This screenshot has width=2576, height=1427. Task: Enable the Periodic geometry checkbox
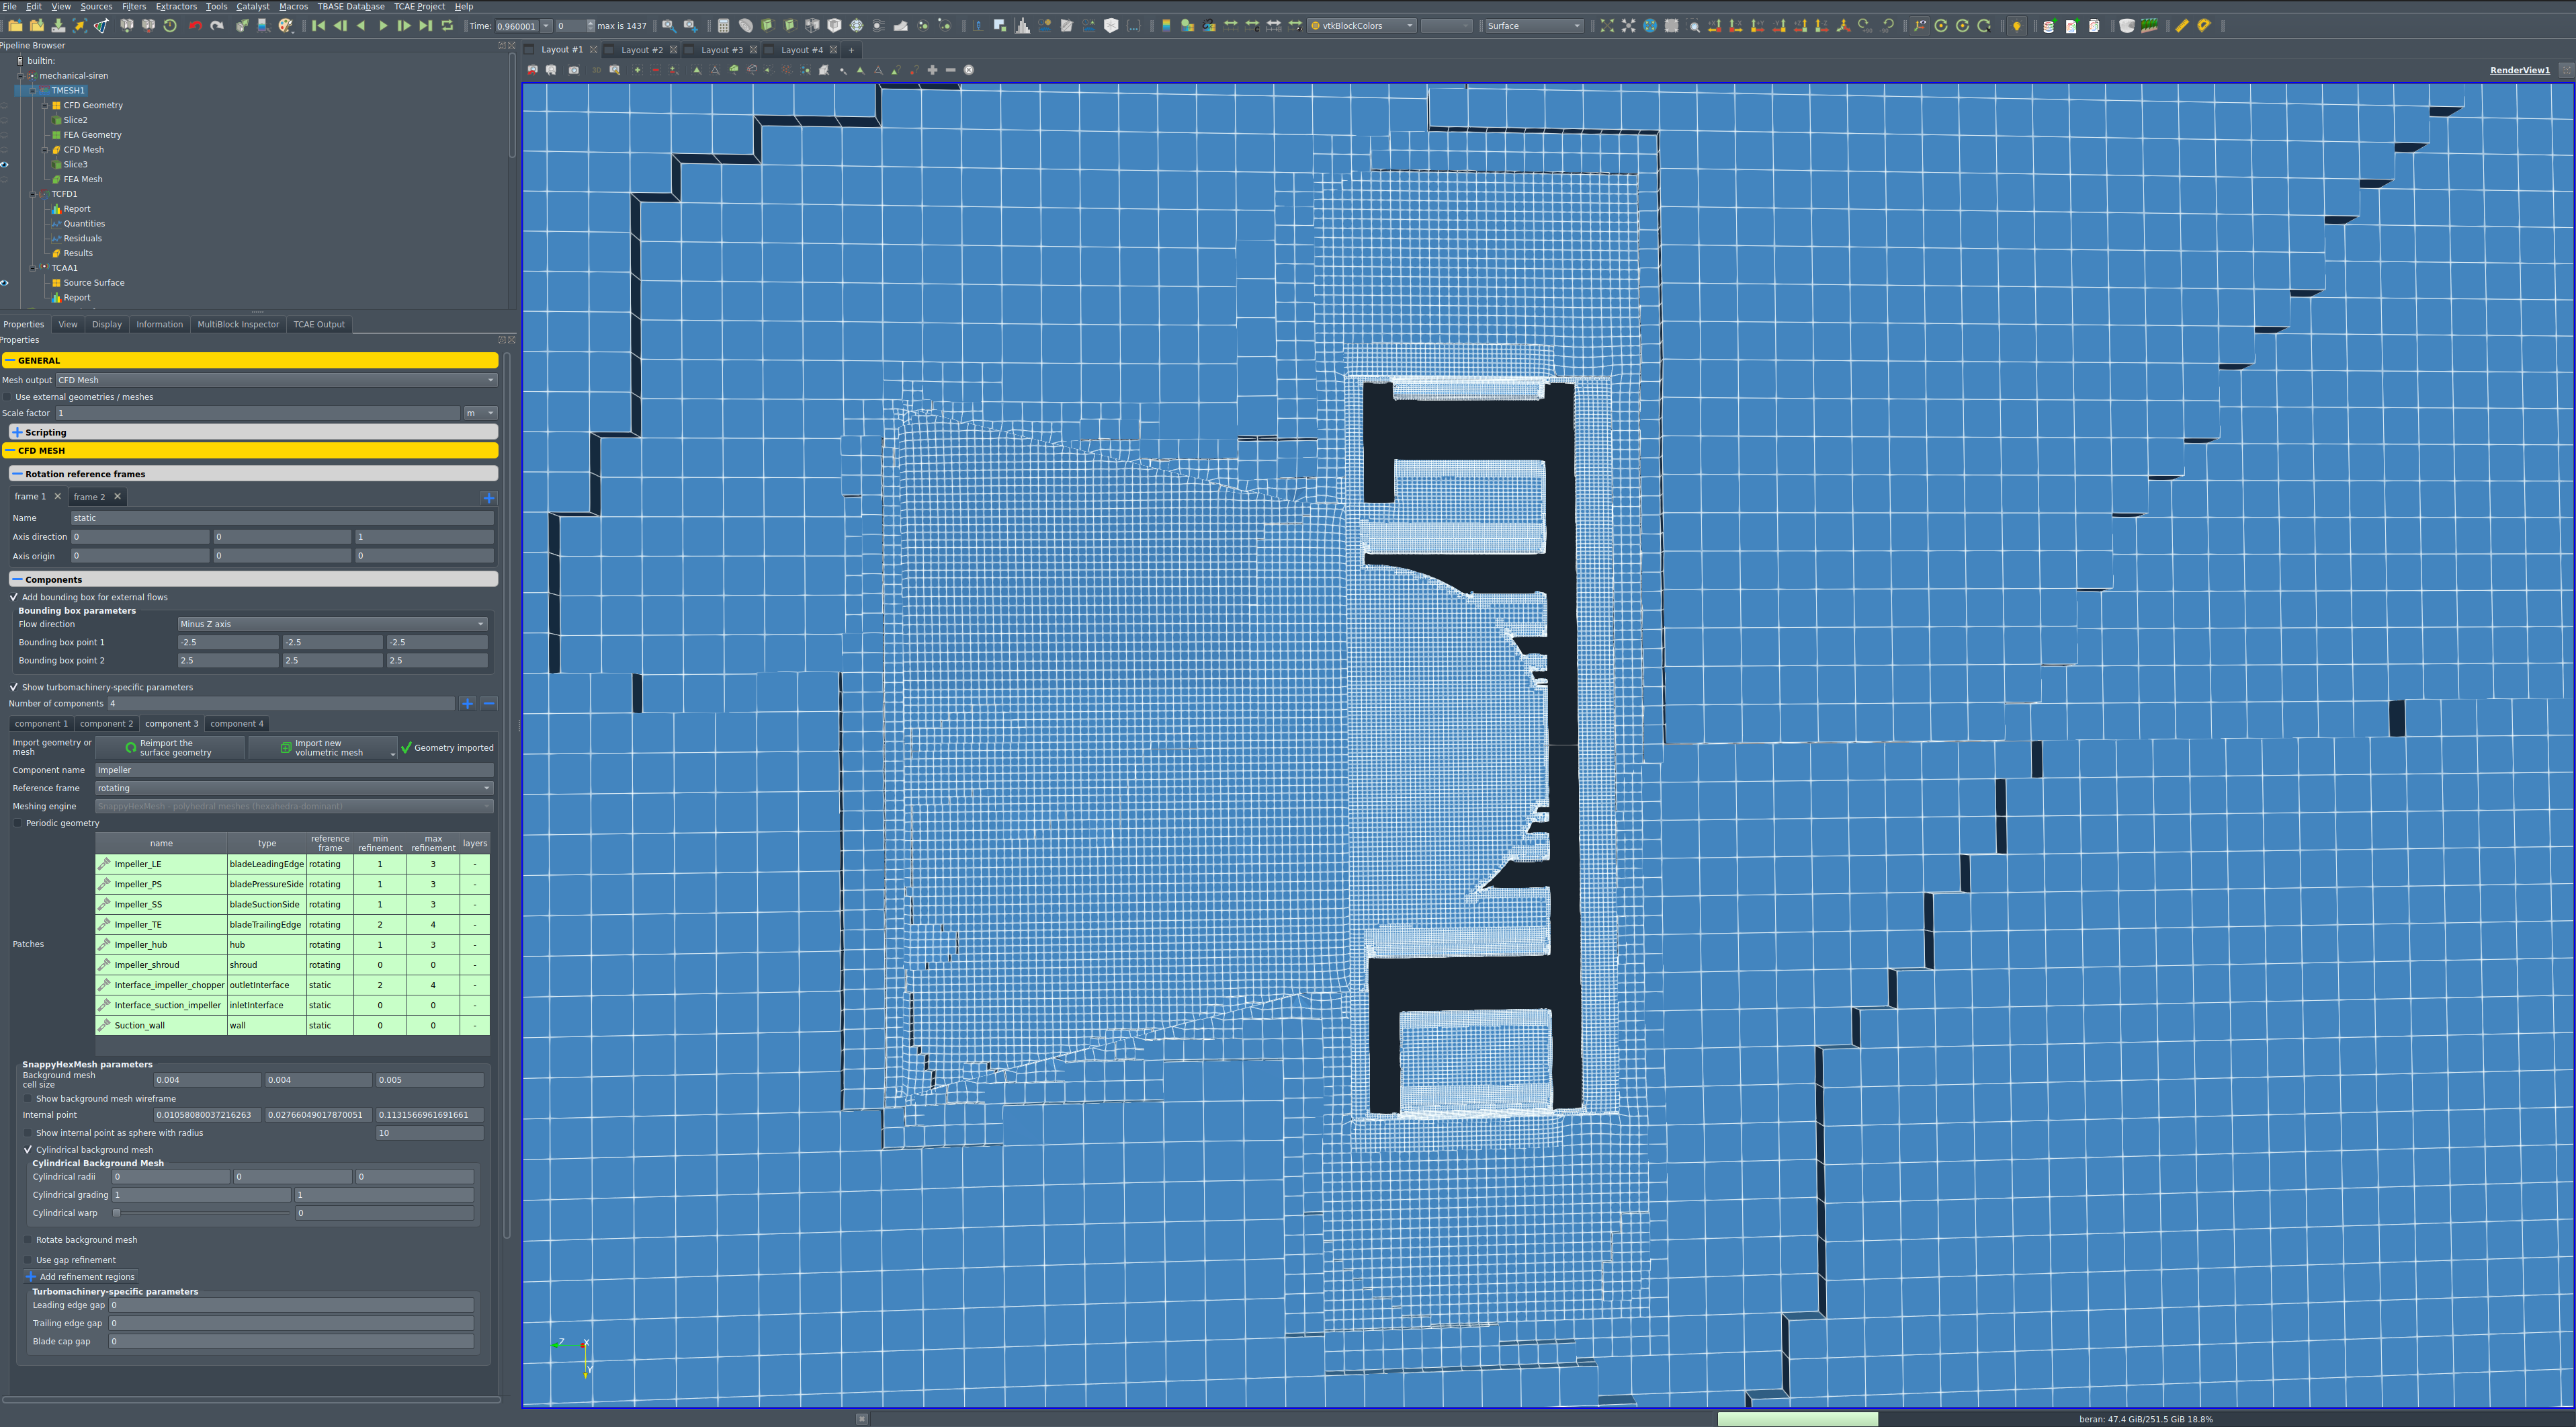tap(18, 823)
